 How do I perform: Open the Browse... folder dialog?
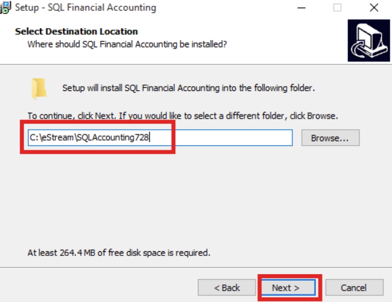tap(330, 138)
